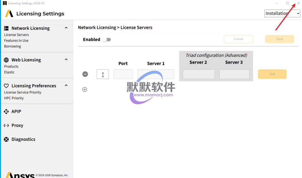302x178 pixels.
Task: Click the Network Licensing server icon
Action: coord(6,28)
